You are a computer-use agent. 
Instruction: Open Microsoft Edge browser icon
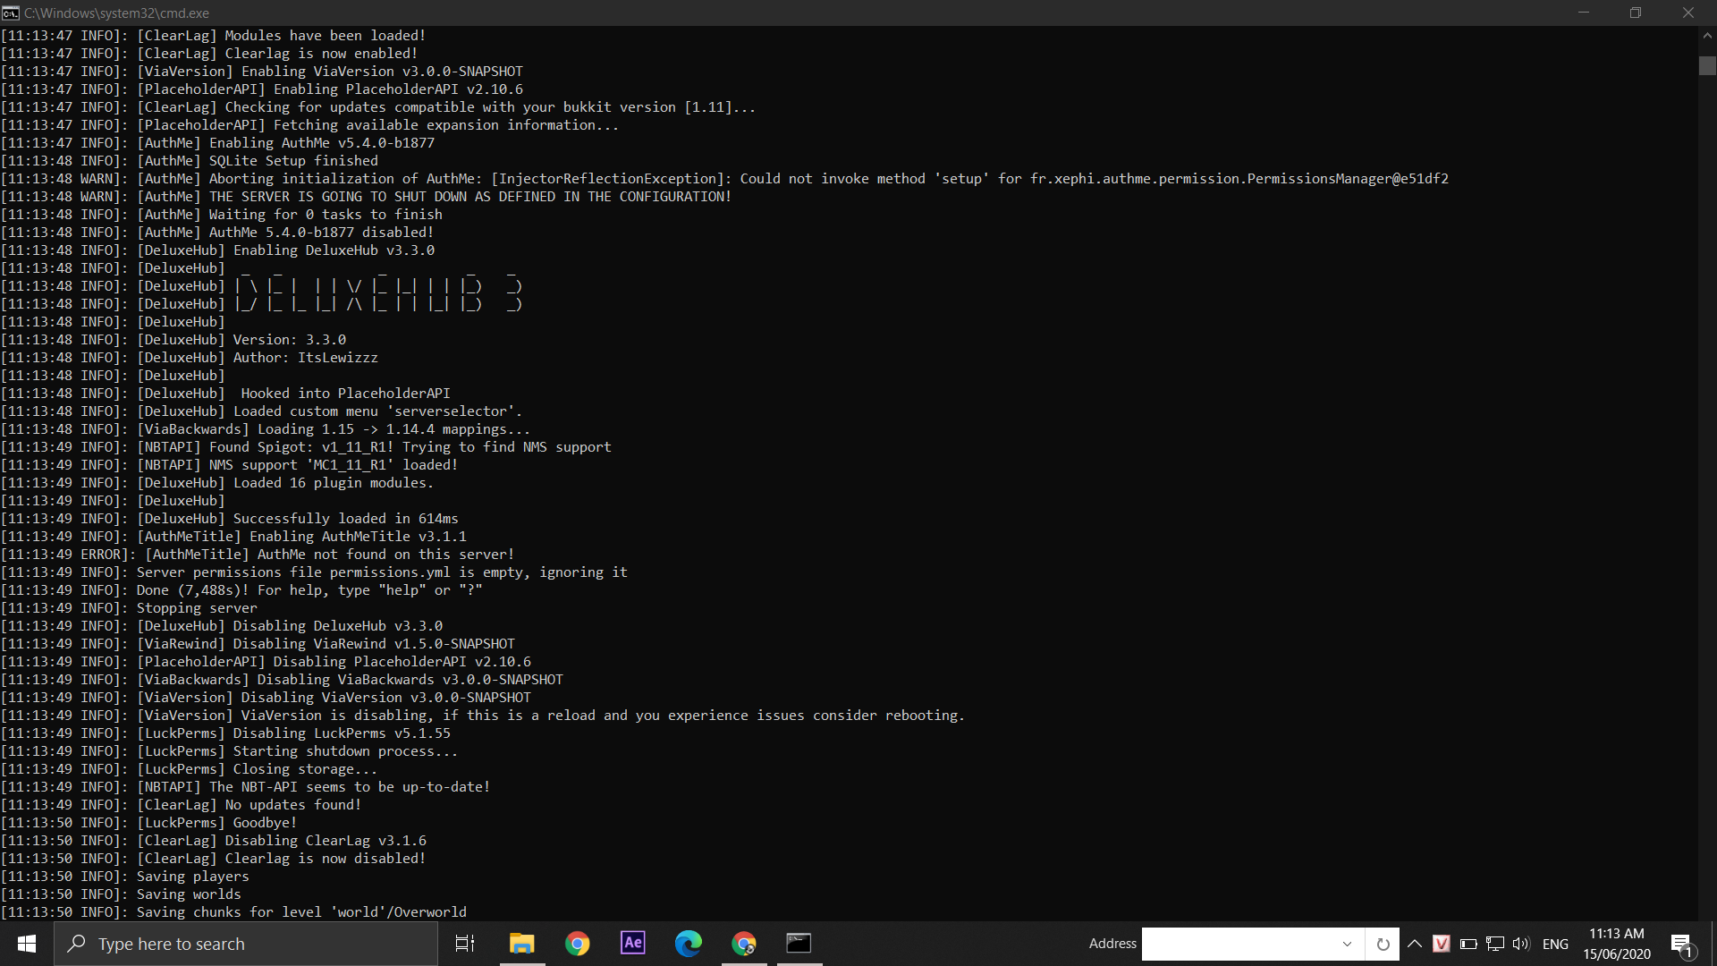point(688,944)
